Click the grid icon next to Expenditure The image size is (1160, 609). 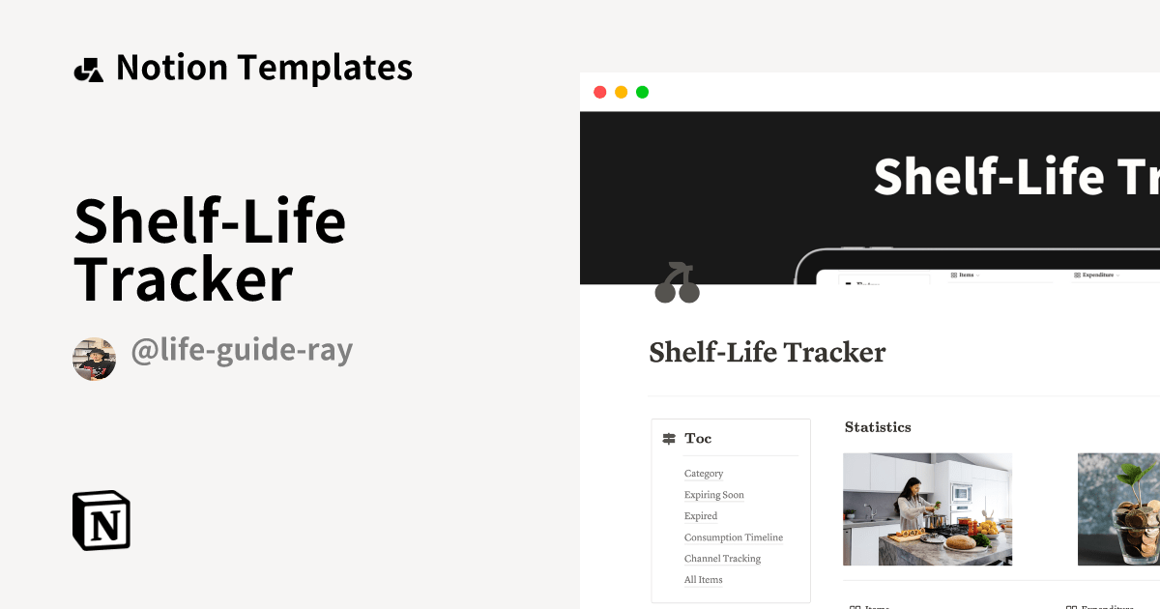(x=1073, y=607)
